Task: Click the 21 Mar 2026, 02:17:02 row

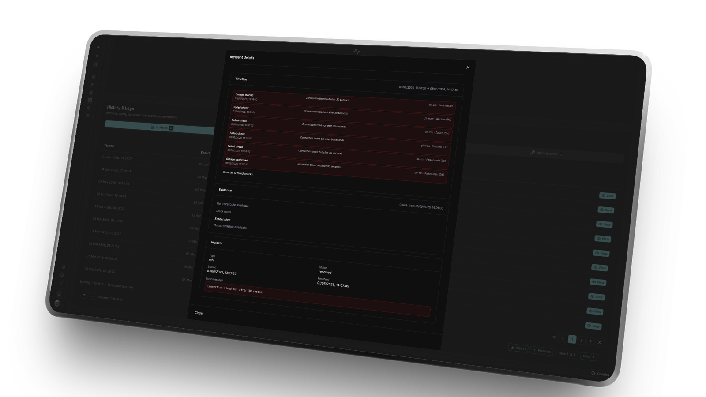Action: click(108, 219)
